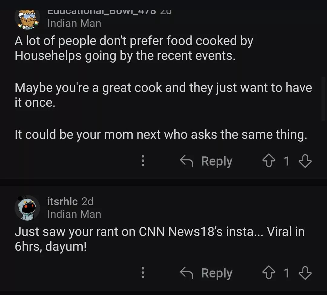
Task: Click the reply arrow icon under itsrhlc's comment
Action: [x=187, y=273]
